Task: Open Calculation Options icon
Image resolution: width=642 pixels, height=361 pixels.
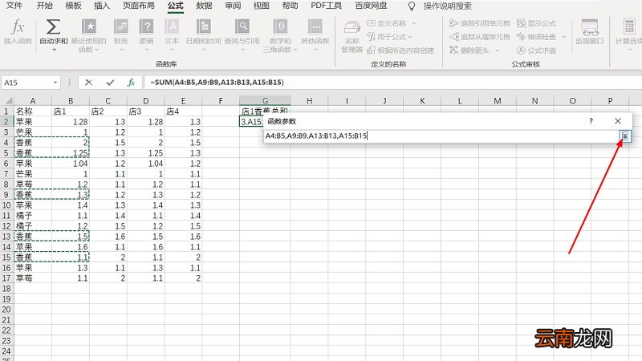Action: (629, 27)
